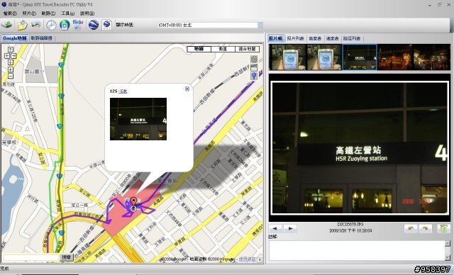Click the top icon in map side toolbar
The height and width of the screenshot is (275, 454).
[254, 59]
